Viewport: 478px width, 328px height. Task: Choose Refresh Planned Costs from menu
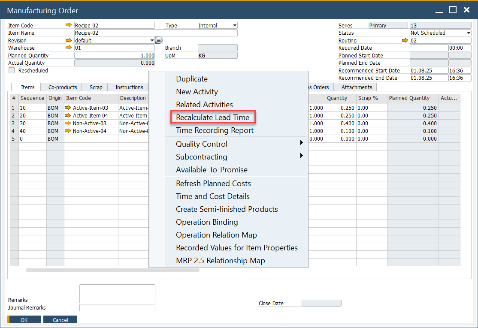click(x=213, y=184)
